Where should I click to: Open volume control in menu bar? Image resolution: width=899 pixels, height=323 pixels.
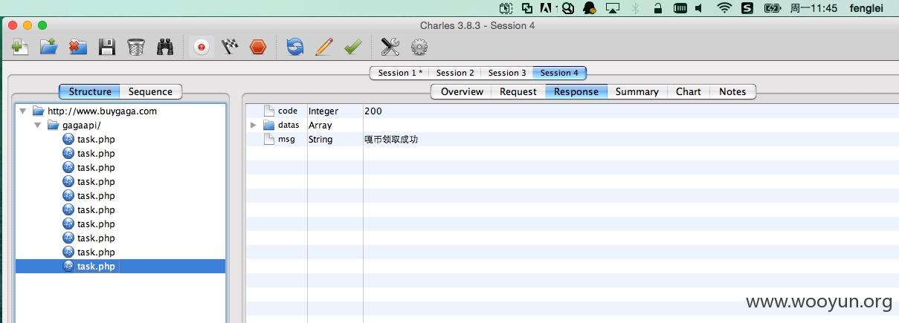tap(699, 8)
